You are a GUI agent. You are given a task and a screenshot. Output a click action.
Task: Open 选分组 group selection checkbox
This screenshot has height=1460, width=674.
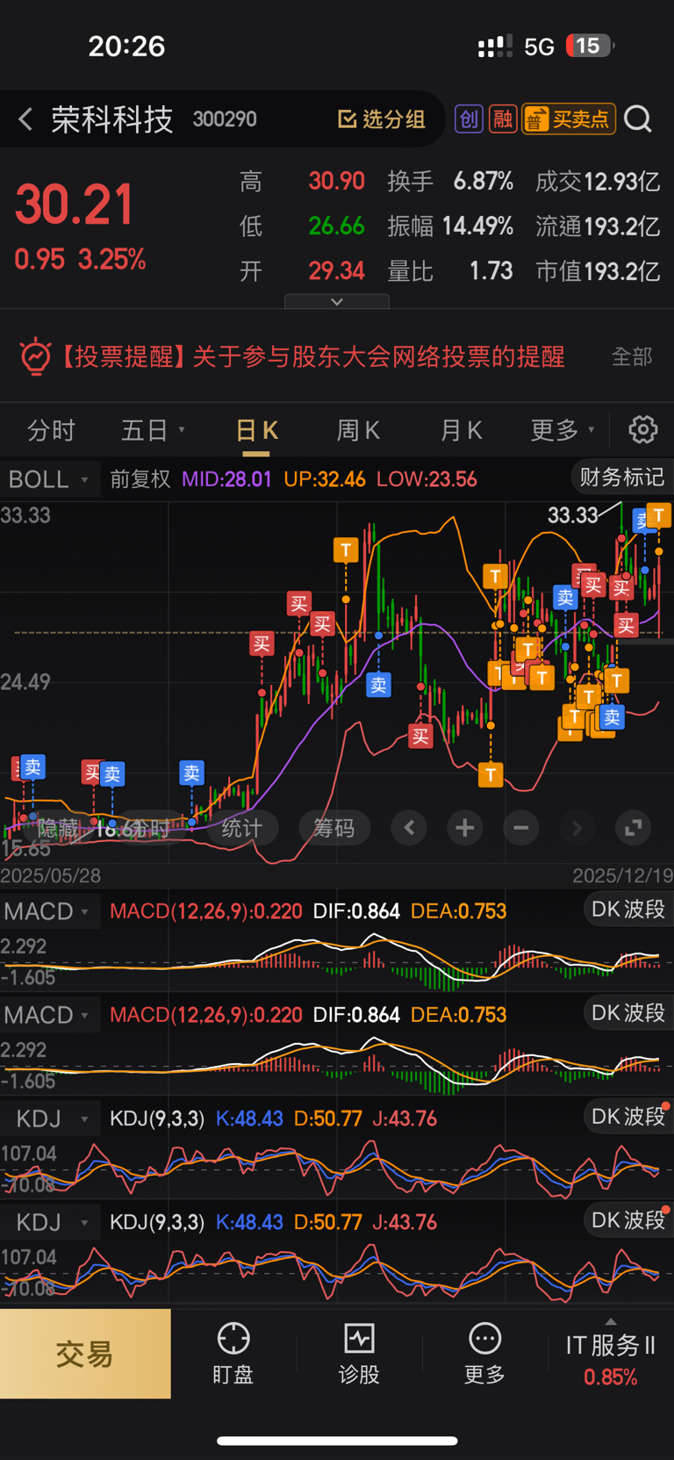pyautogui.click(x=382, y=119)
